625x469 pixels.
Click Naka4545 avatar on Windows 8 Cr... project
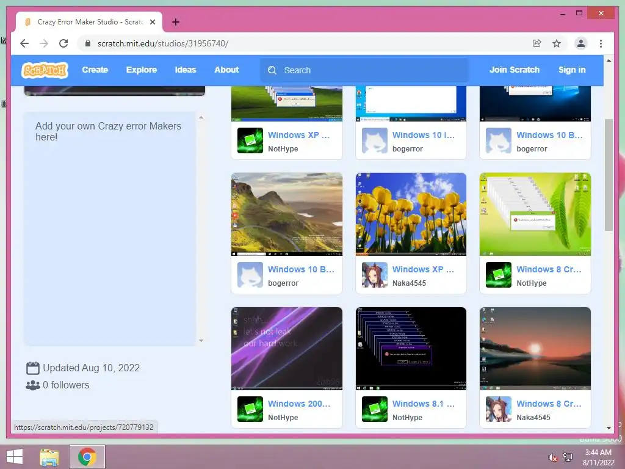point(498,409)
